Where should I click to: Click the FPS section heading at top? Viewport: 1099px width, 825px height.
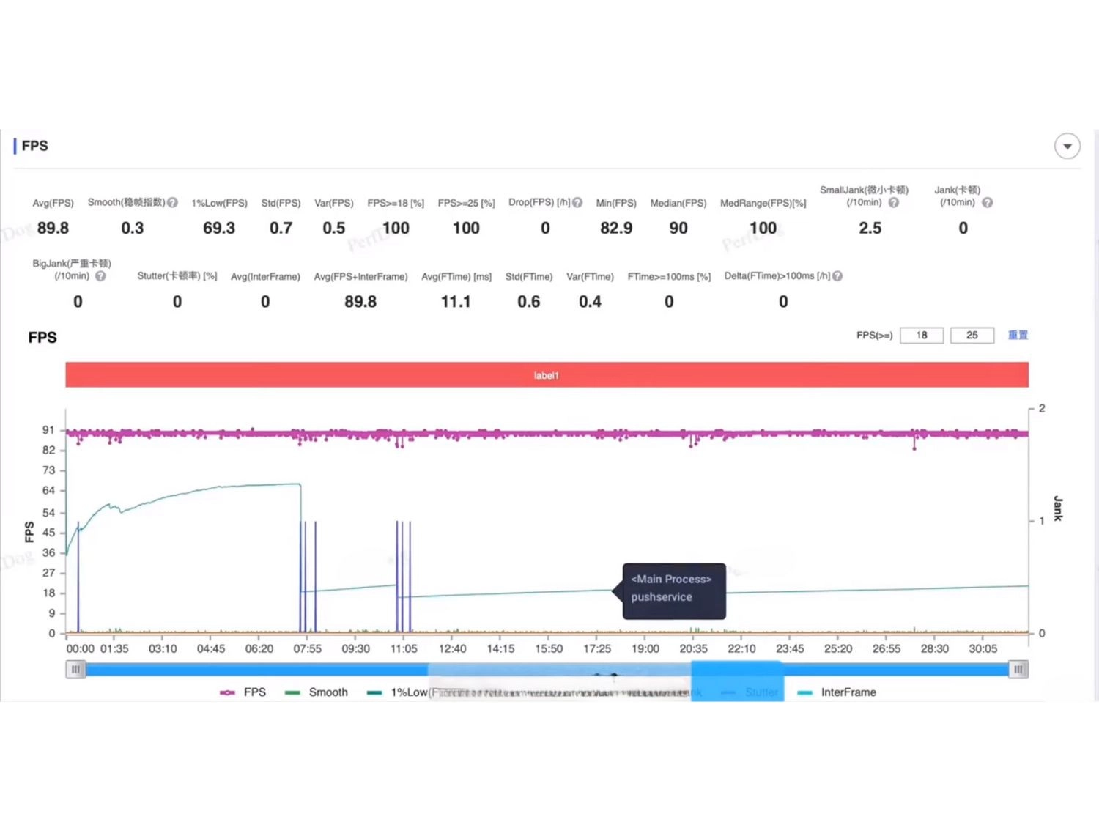[34, 146]
